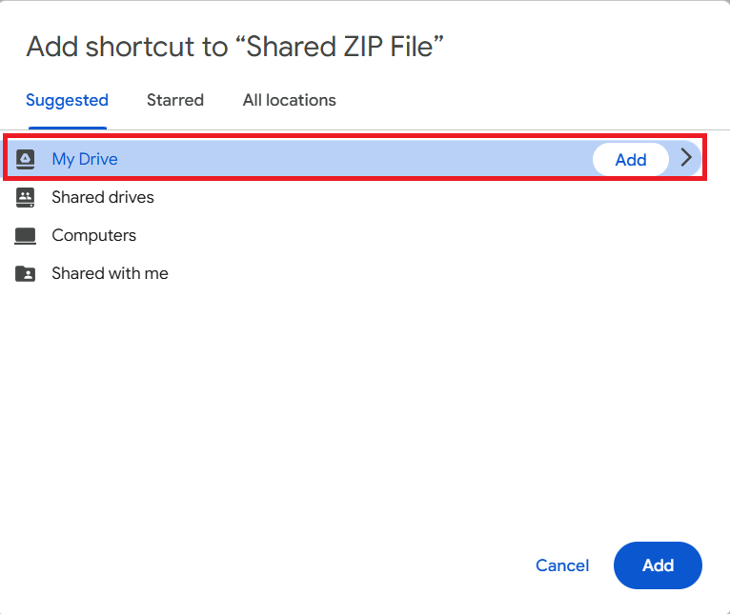
Task: Expand My Drive with the chevron arrow
Action: [686, 159]
